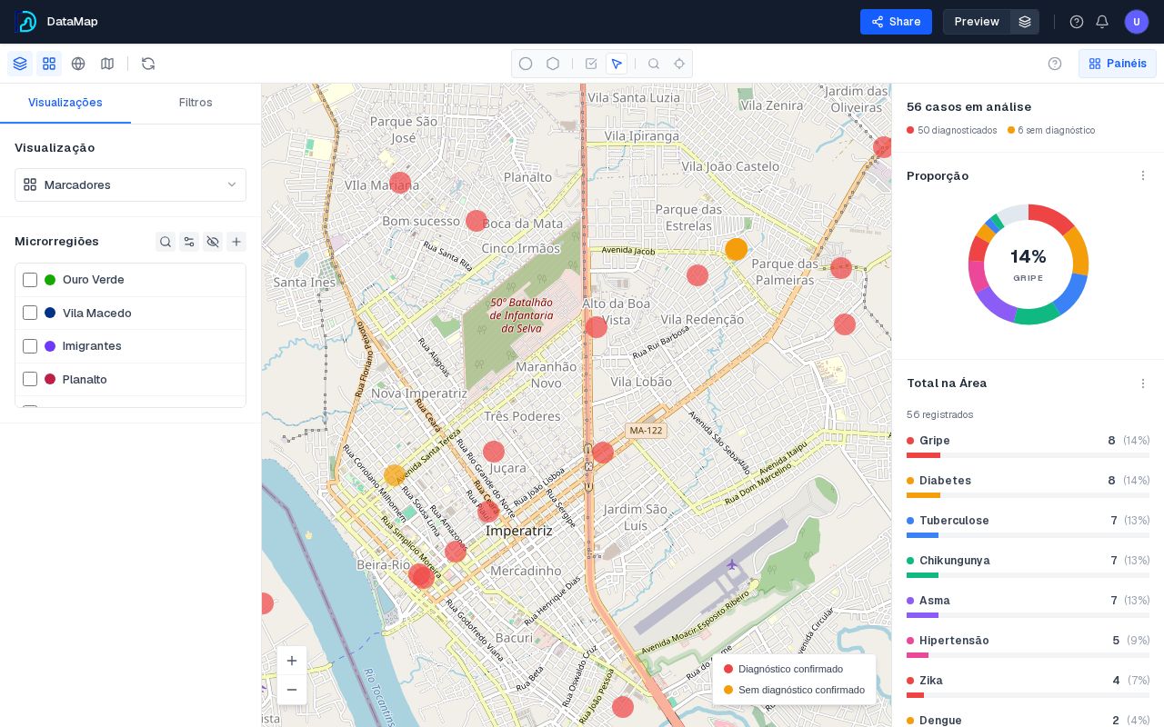Click the '56 registrados' text

click(940, 414)
